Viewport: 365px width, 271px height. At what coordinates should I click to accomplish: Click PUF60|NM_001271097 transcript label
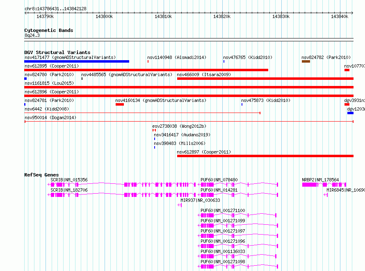[x=223, y=231]
